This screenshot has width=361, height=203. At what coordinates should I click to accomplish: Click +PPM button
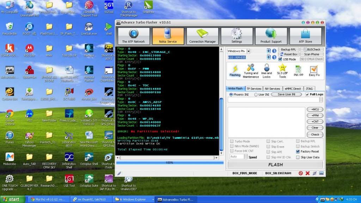coord(315,115)
